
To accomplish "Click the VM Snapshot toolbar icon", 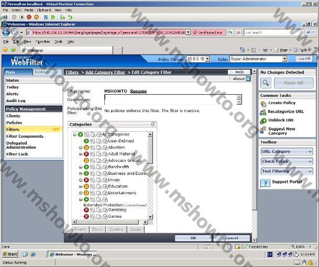I will click(x=62, y=17).
